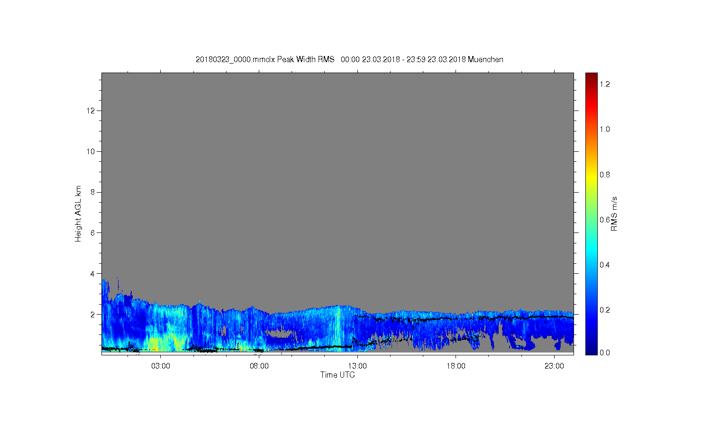Click the dark red top of the colorbar
711x427 pixels.
[x=591, y=78]
